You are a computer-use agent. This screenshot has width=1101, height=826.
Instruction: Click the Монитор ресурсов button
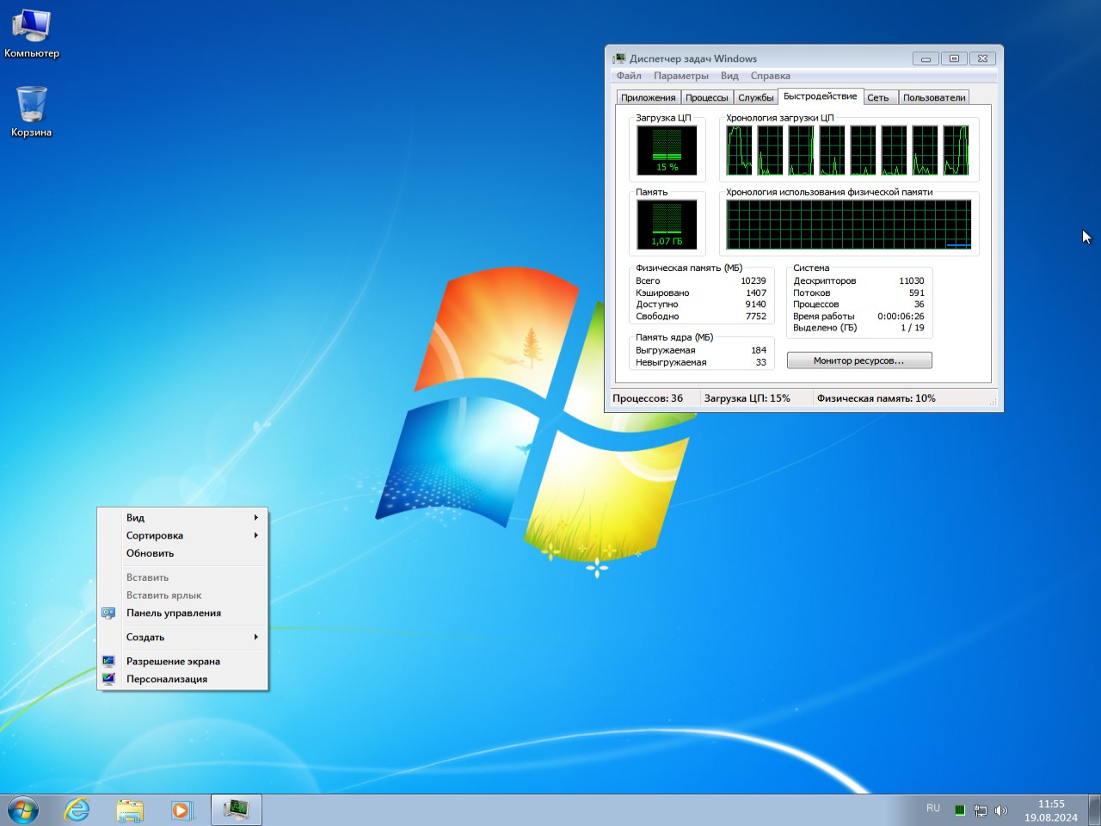tap(858, 361)
